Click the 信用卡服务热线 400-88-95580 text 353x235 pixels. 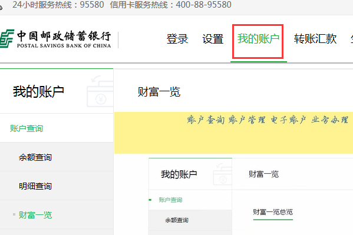171,5
